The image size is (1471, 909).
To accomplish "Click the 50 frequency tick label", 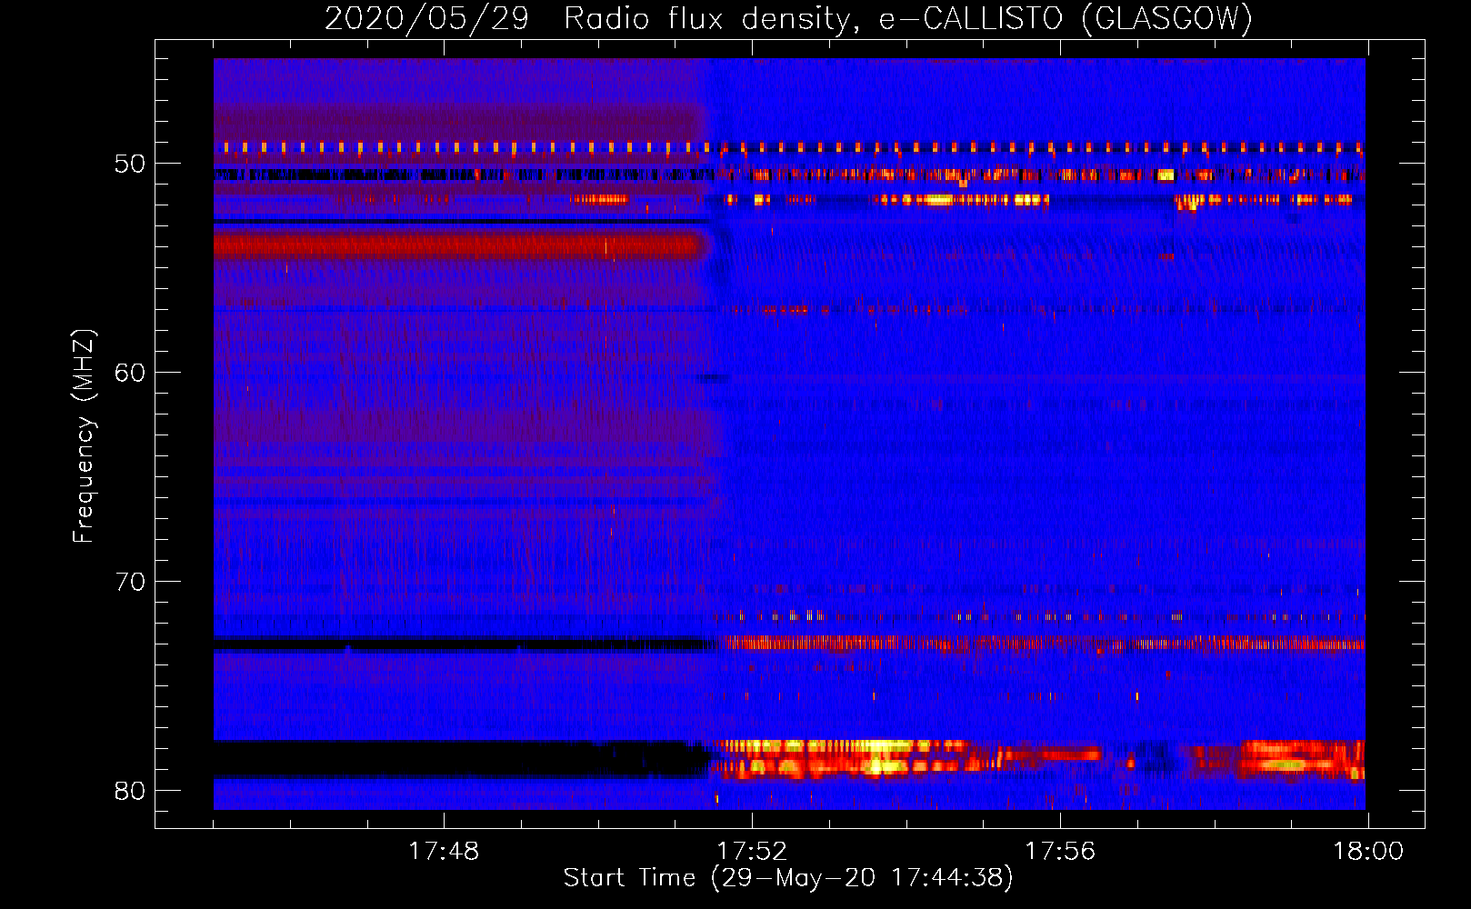I will coord(130,165).
